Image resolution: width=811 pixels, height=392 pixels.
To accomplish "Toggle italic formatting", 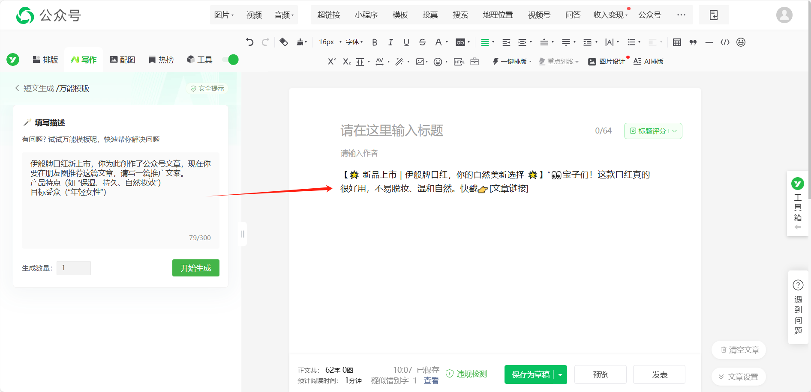I will point(390,42).
